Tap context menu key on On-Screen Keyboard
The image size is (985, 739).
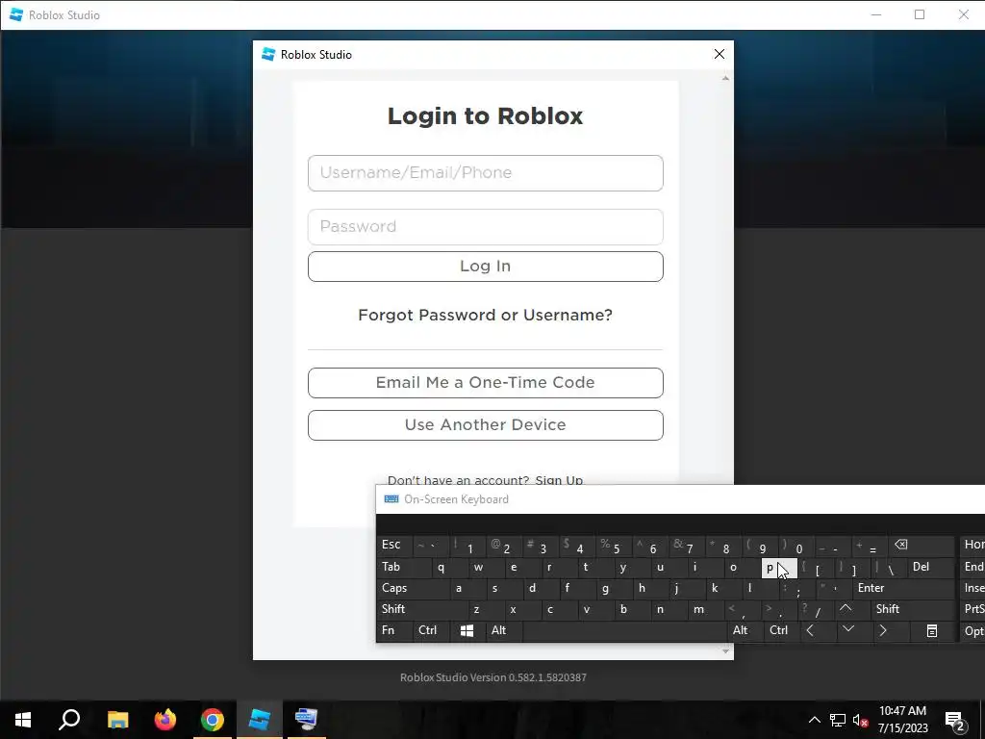(x=932, y=630)
